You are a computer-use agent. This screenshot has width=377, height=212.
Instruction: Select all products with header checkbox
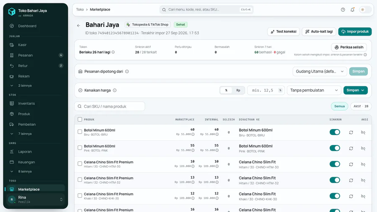80,119
